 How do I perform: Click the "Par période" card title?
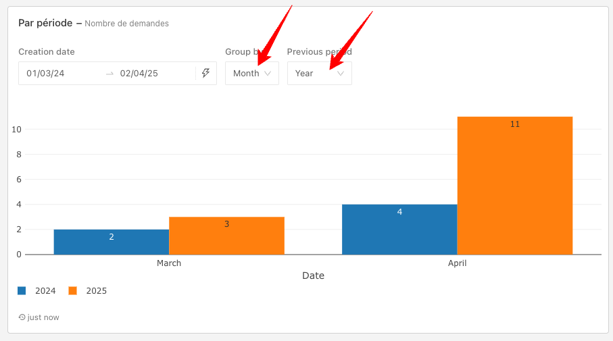45,23
